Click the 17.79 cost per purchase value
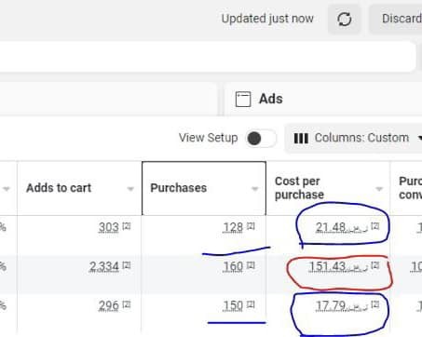 click(x=342, y=306)
